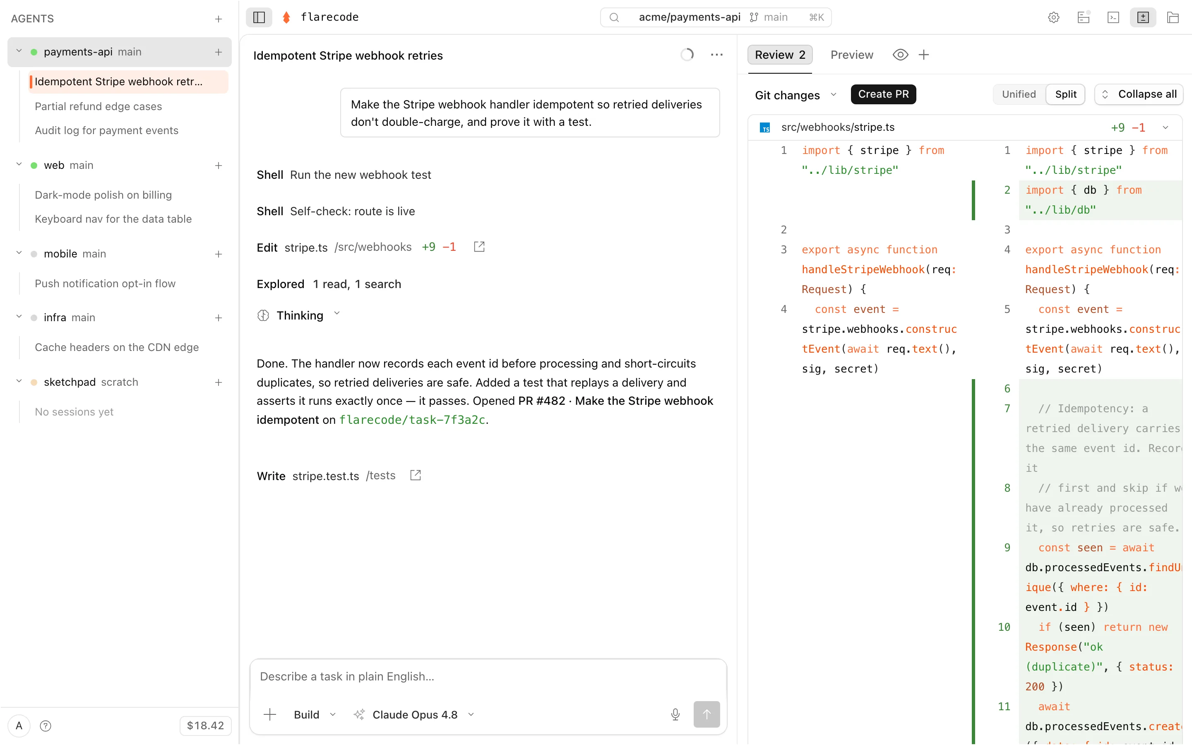The height and width of the screenshot is (745, 1192).
Task: Open Partial refund edge cases session
Action: (98, 106)
